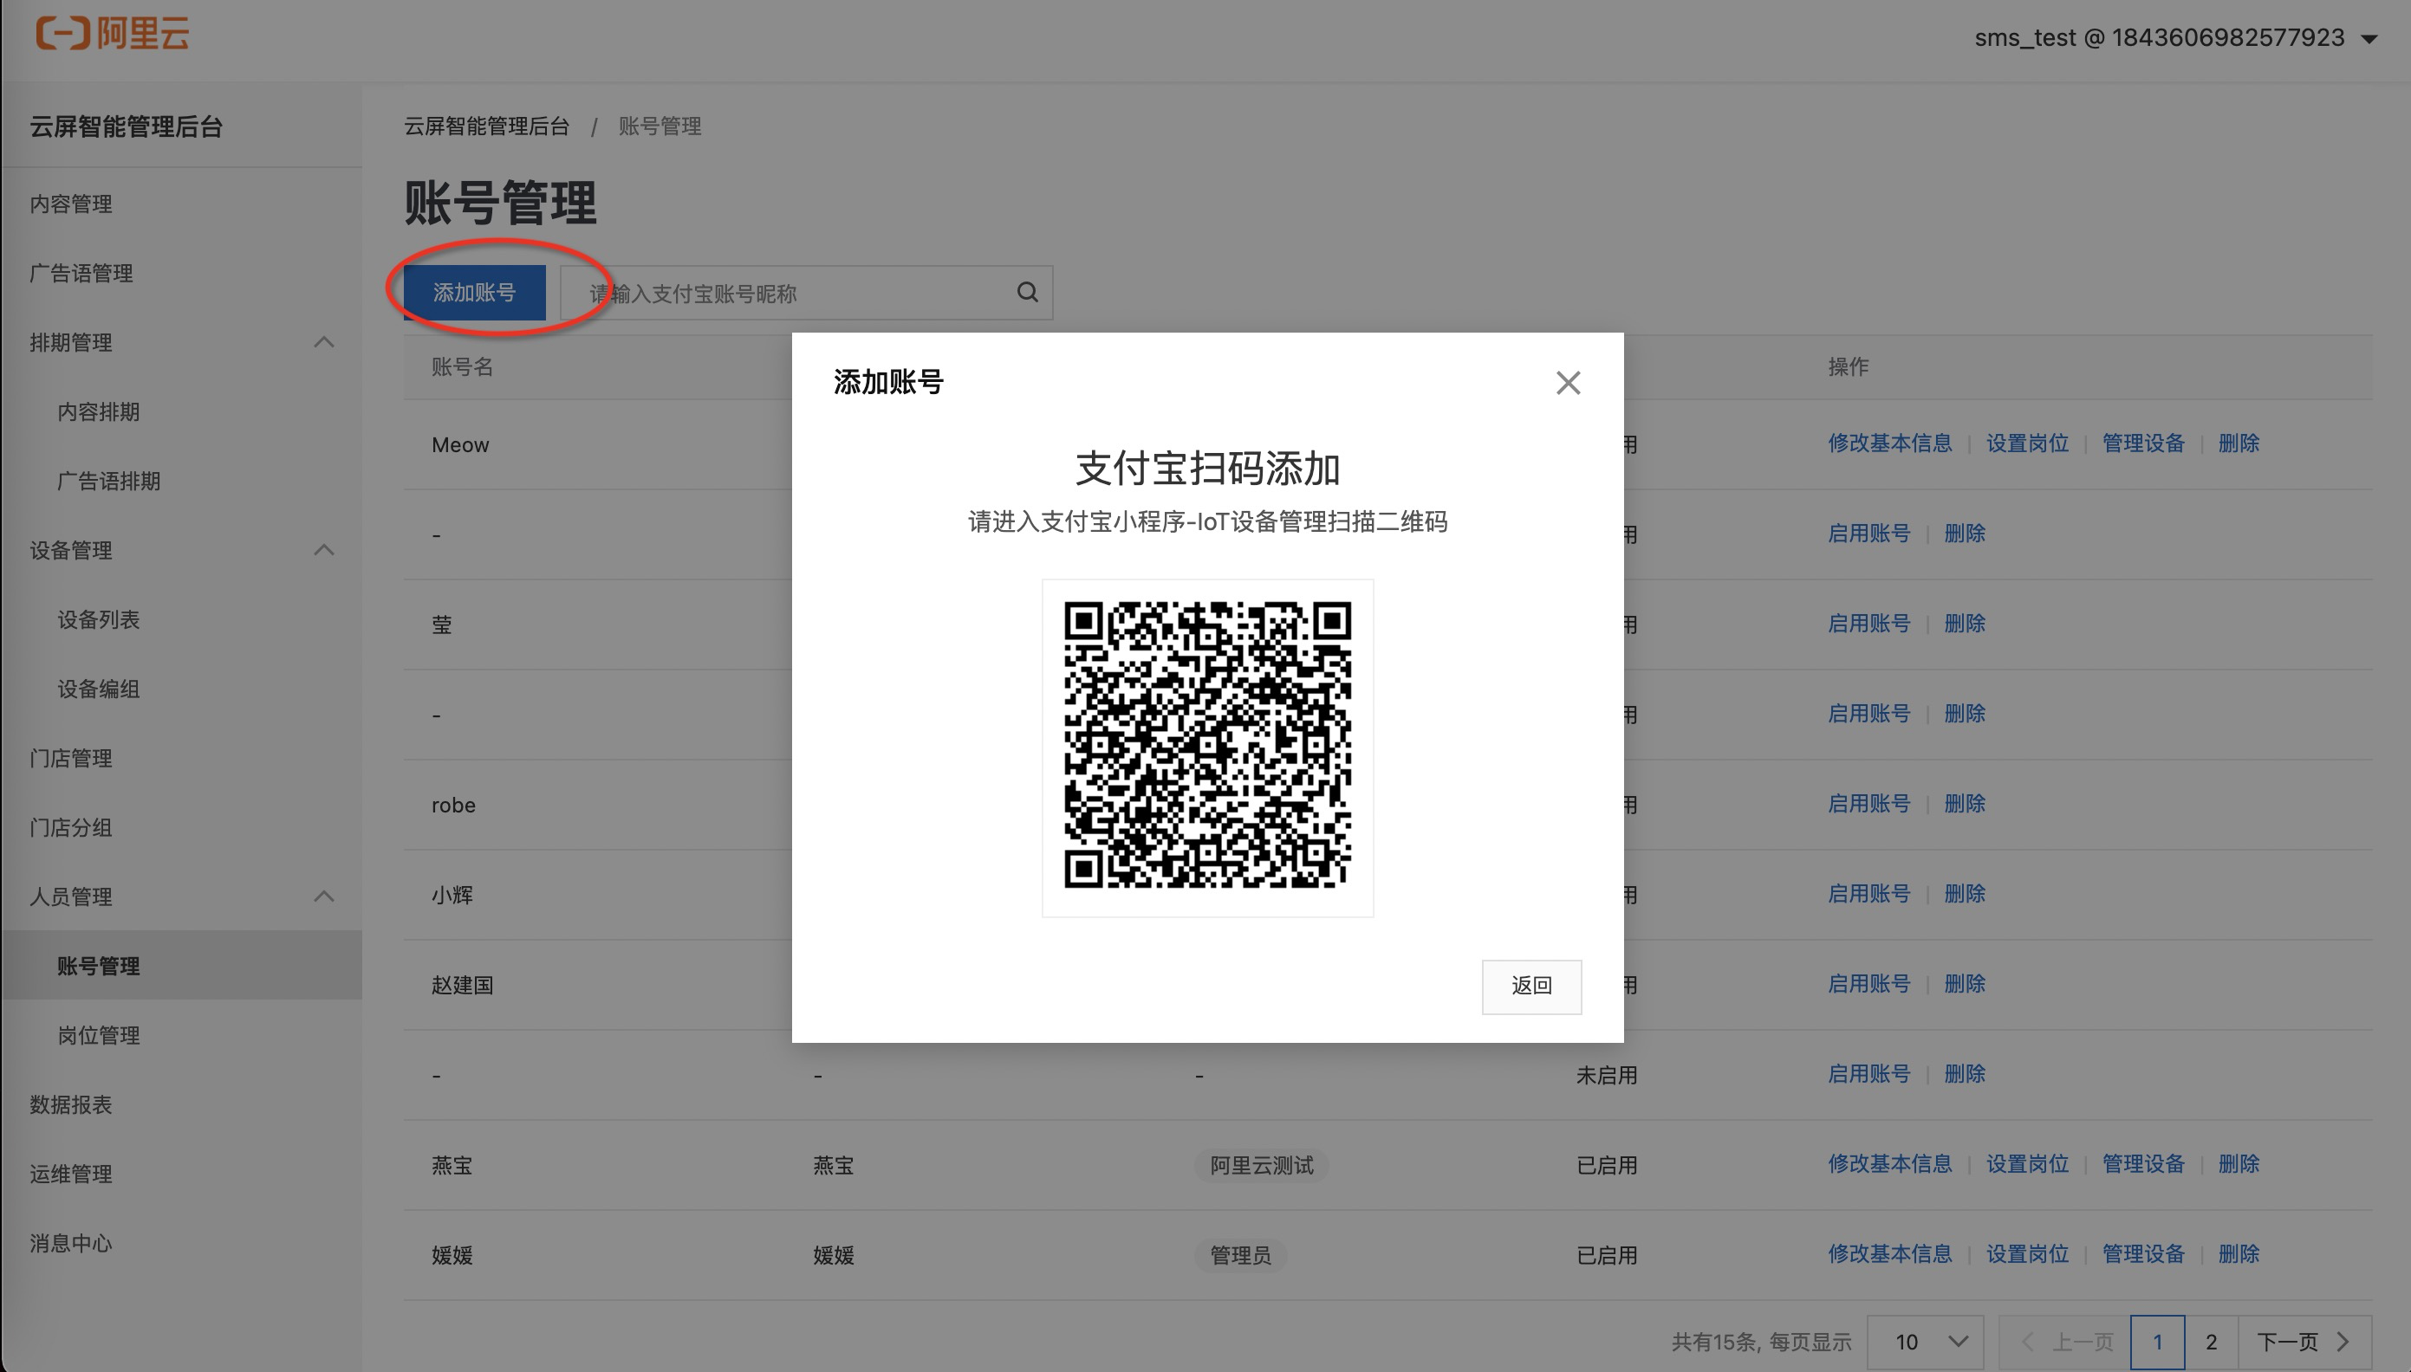
Task: Click 删除 in 莹 row
Action: click(x=1964, y=623)
